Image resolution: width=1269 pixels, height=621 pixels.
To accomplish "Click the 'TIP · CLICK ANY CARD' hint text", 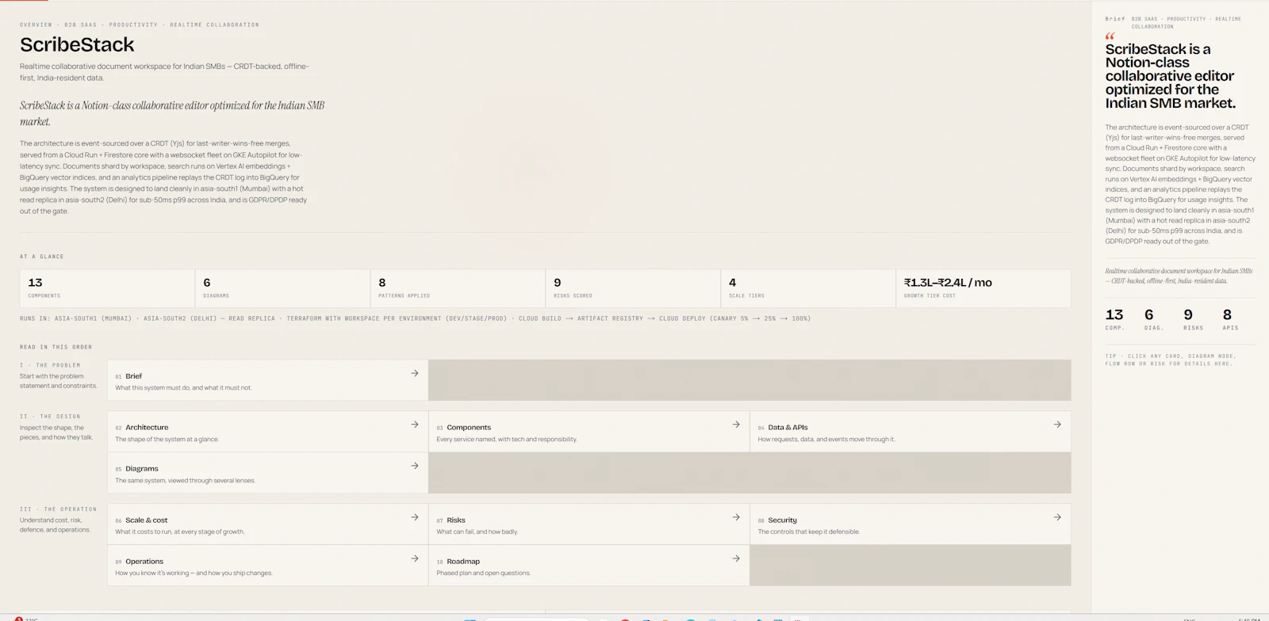I will coord(1171,360).
